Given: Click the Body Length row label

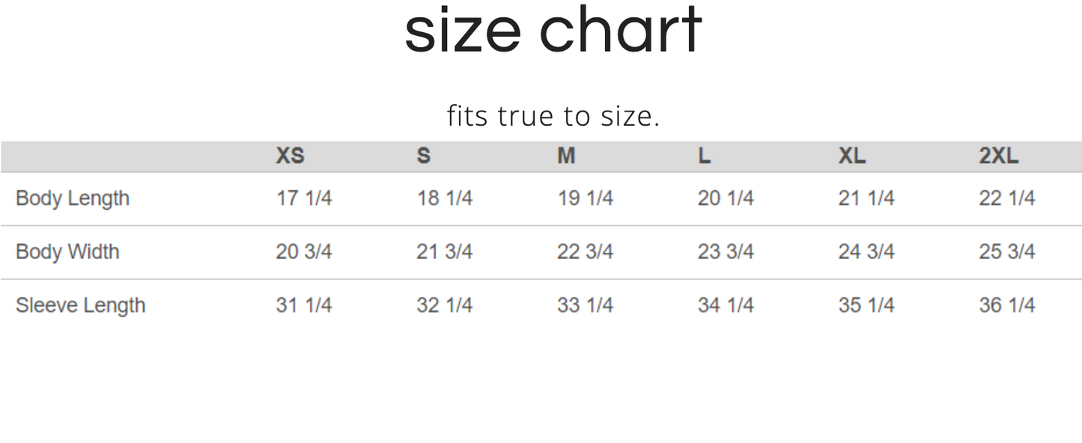Looking at the screenshot, I should 73,198.
